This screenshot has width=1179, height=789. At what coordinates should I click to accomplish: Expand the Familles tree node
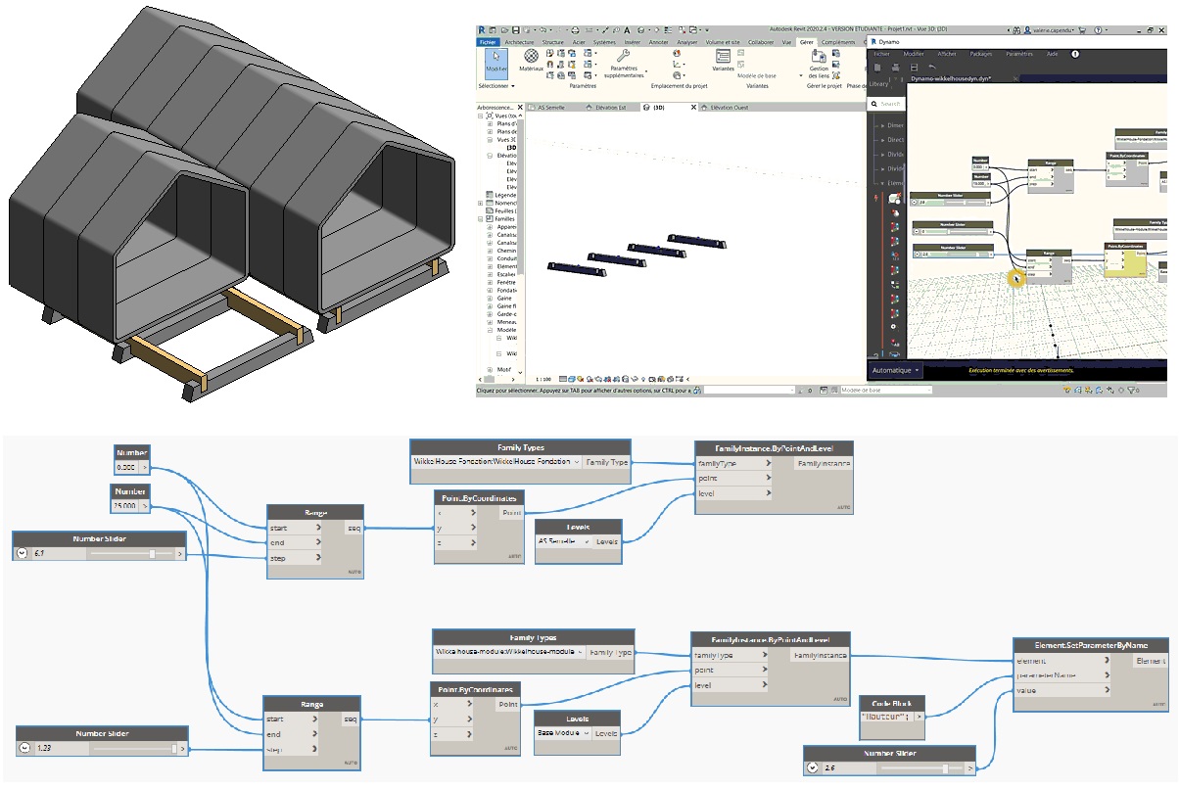(481, 219)
